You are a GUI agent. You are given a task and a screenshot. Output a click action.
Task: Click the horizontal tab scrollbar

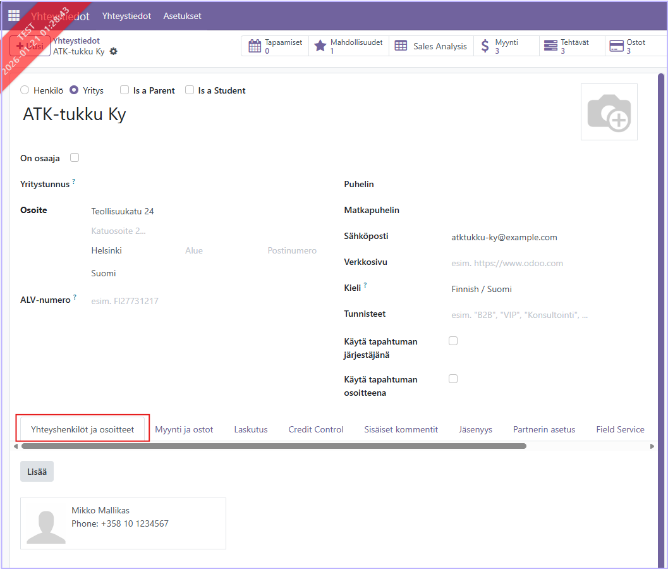273,446
